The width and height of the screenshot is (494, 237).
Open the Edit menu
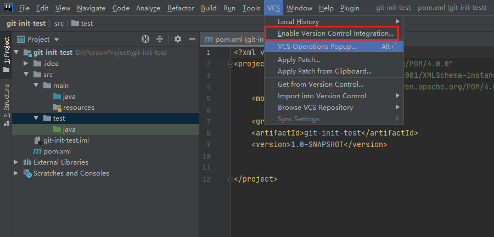42,8
